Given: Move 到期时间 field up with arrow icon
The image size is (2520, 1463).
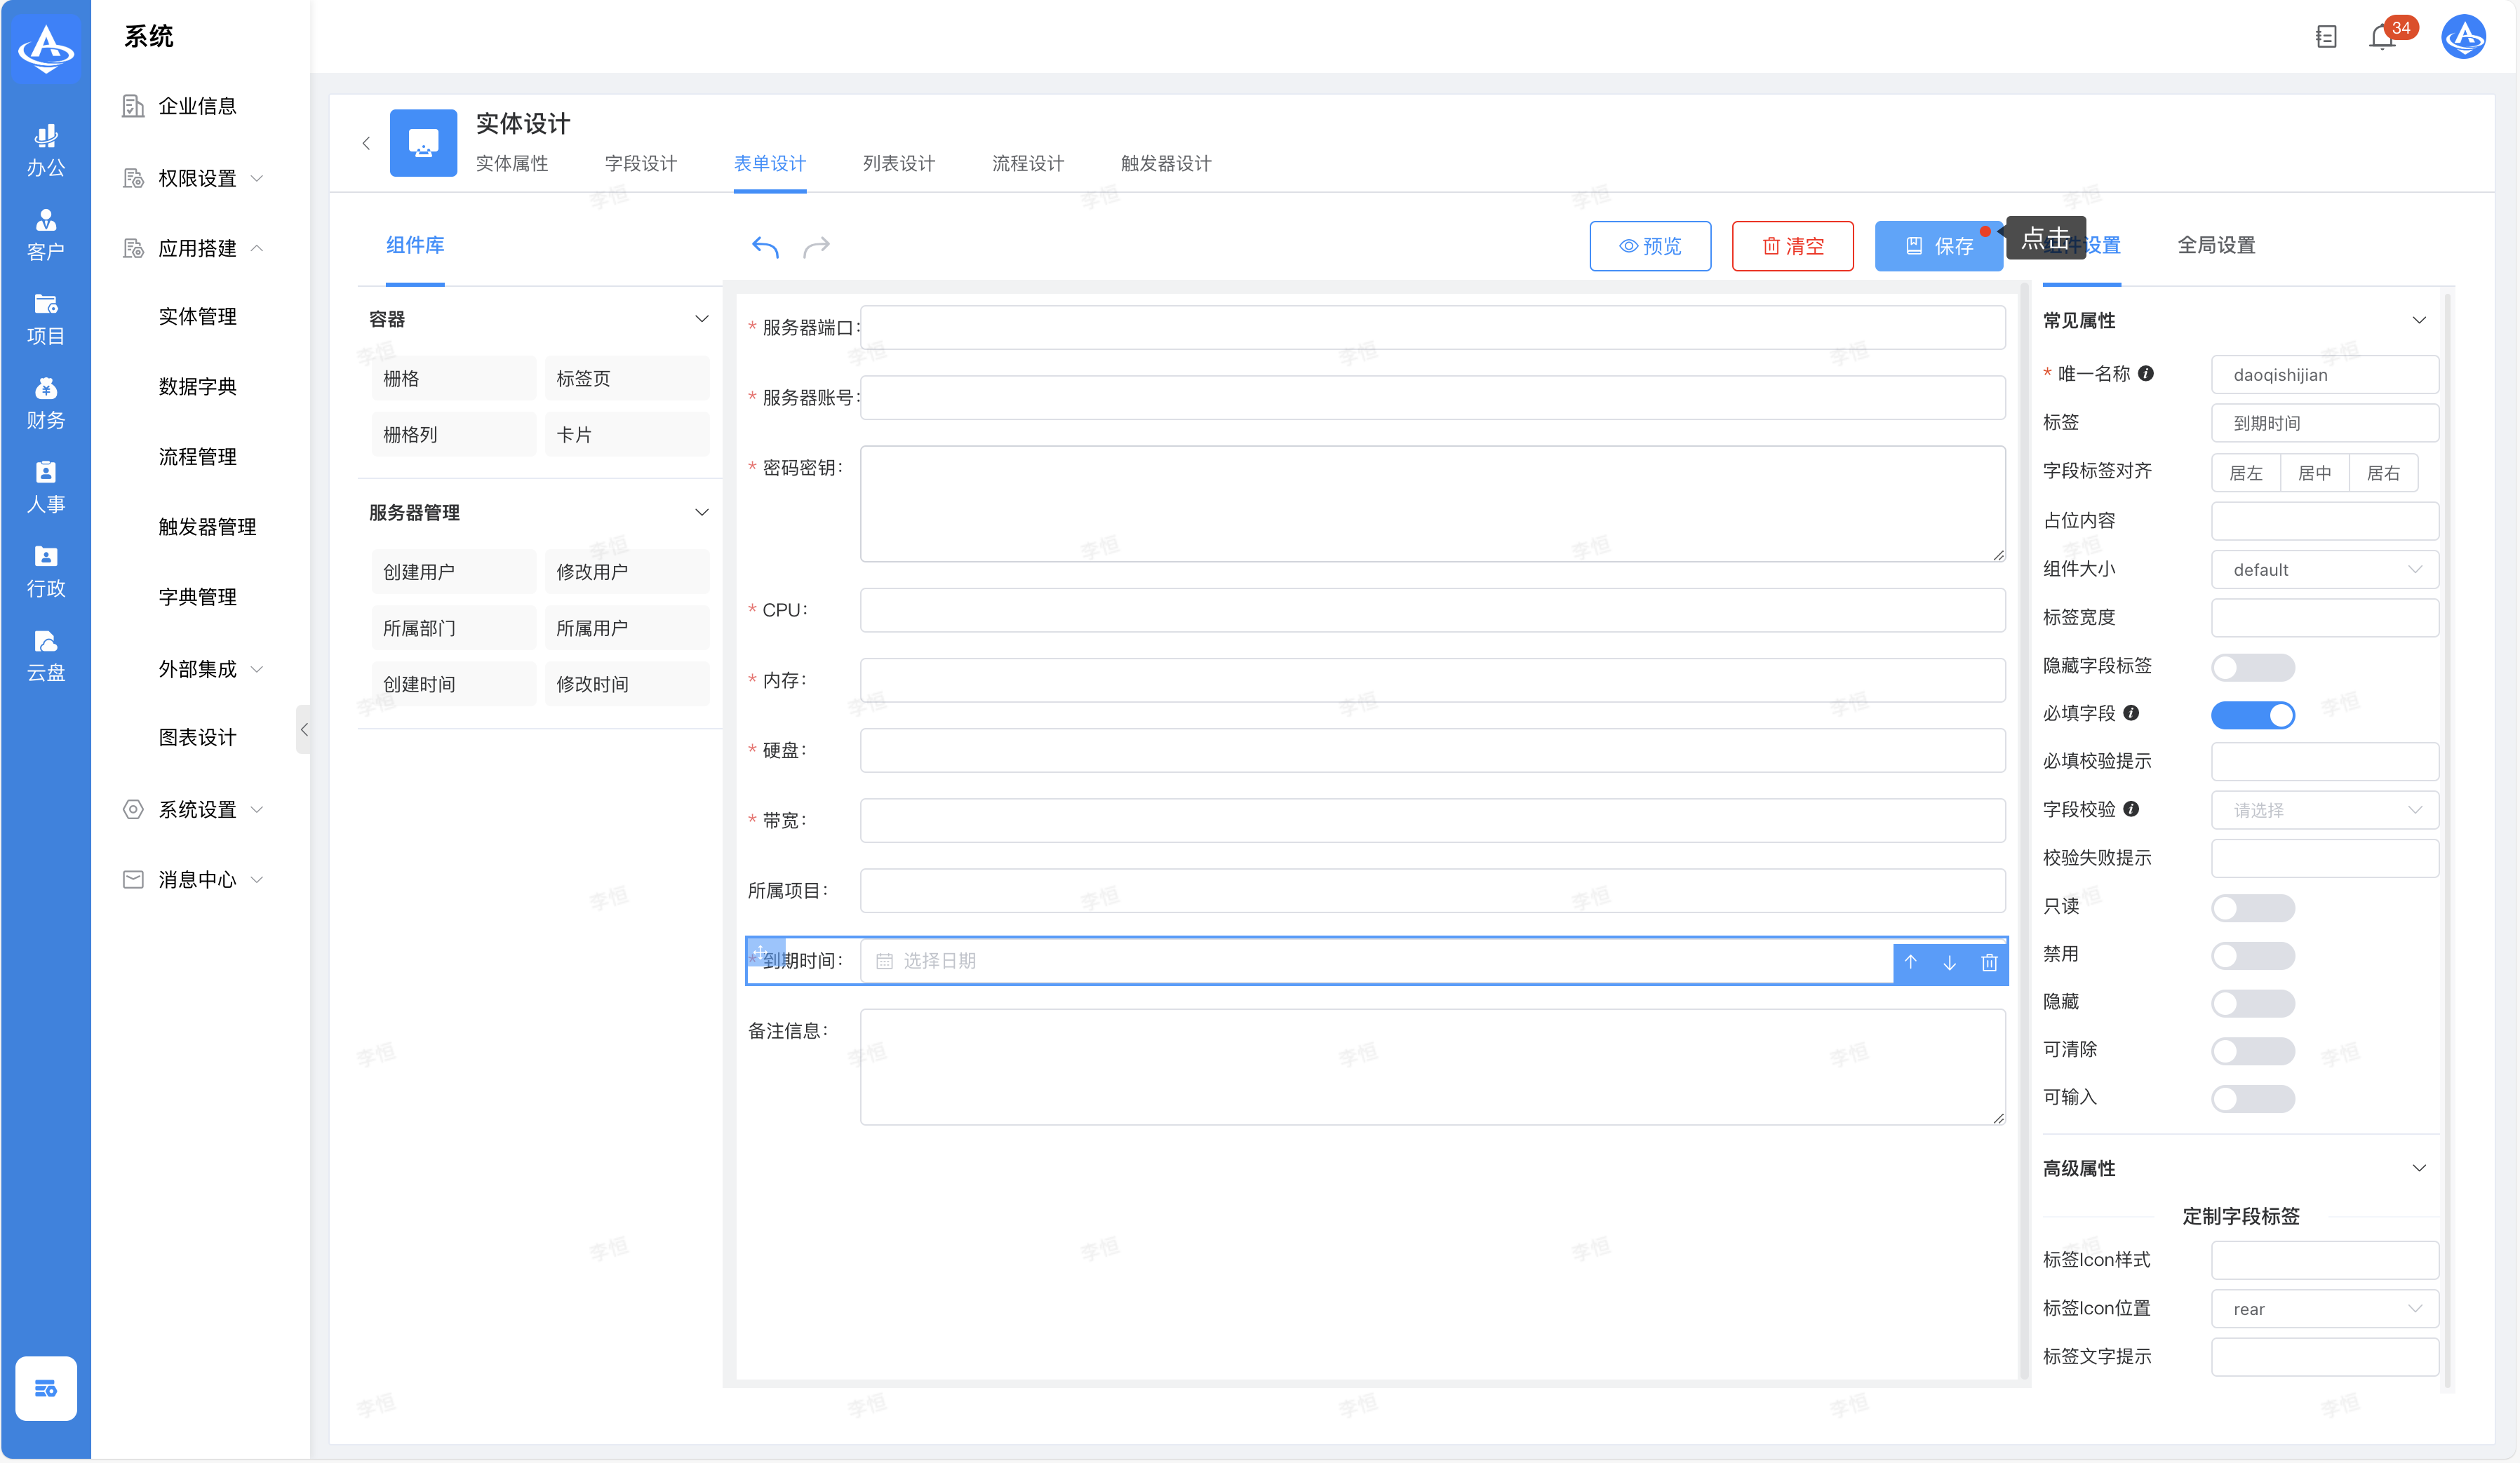Looking at the screenshot, I should coord(1910,962).
